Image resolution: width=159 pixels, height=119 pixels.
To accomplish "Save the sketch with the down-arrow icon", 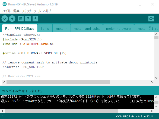I will 35,18.
